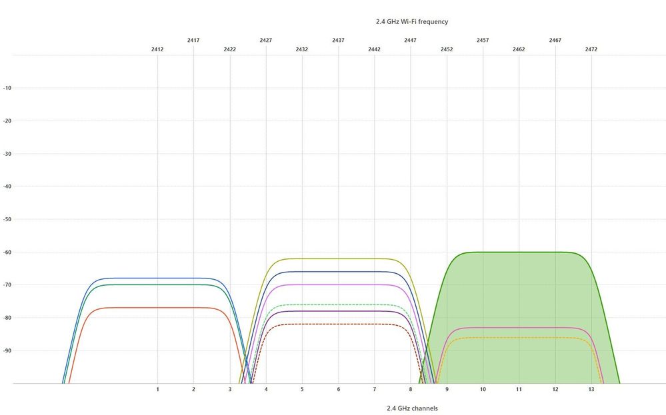Click the 2472 frequency label
The width and height of the screenshot is (666, 415).
click(591, 50)
